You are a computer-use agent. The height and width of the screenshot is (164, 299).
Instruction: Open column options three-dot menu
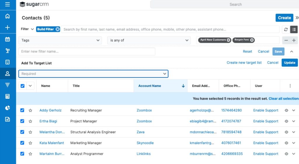tap(290, 86)
